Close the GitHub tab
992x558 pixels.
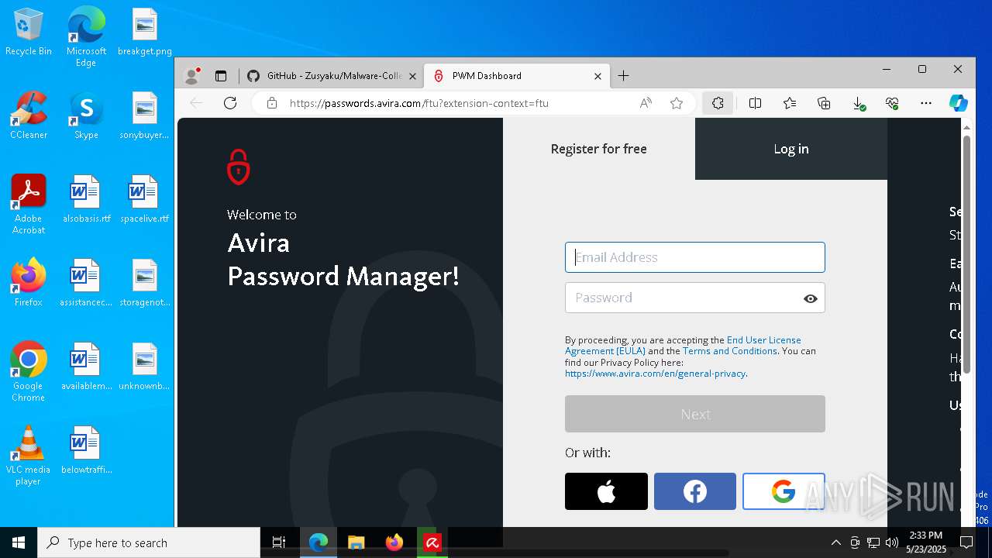point(412,76)
